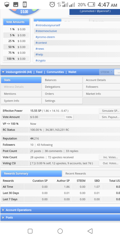This screenshot has width=120, height=240.
Task: Click the 44.216 reputation value
Action: pos(34,138)
